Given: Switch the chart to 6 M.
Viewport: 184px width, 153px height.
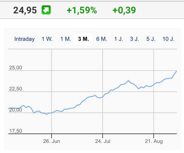Looking at the screenshot, I should click(102, 39).
